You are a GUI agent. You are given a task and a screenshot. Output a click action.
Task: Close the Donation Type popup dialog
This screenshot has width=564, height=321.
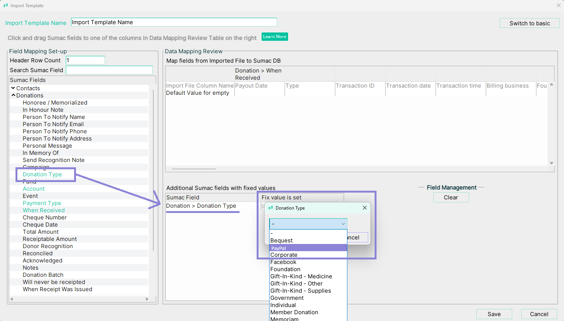[364, 208]
